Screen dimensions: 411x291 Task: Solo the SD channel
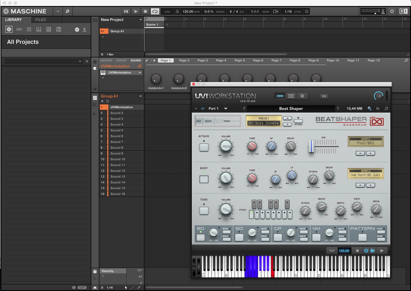pos(265,239)
